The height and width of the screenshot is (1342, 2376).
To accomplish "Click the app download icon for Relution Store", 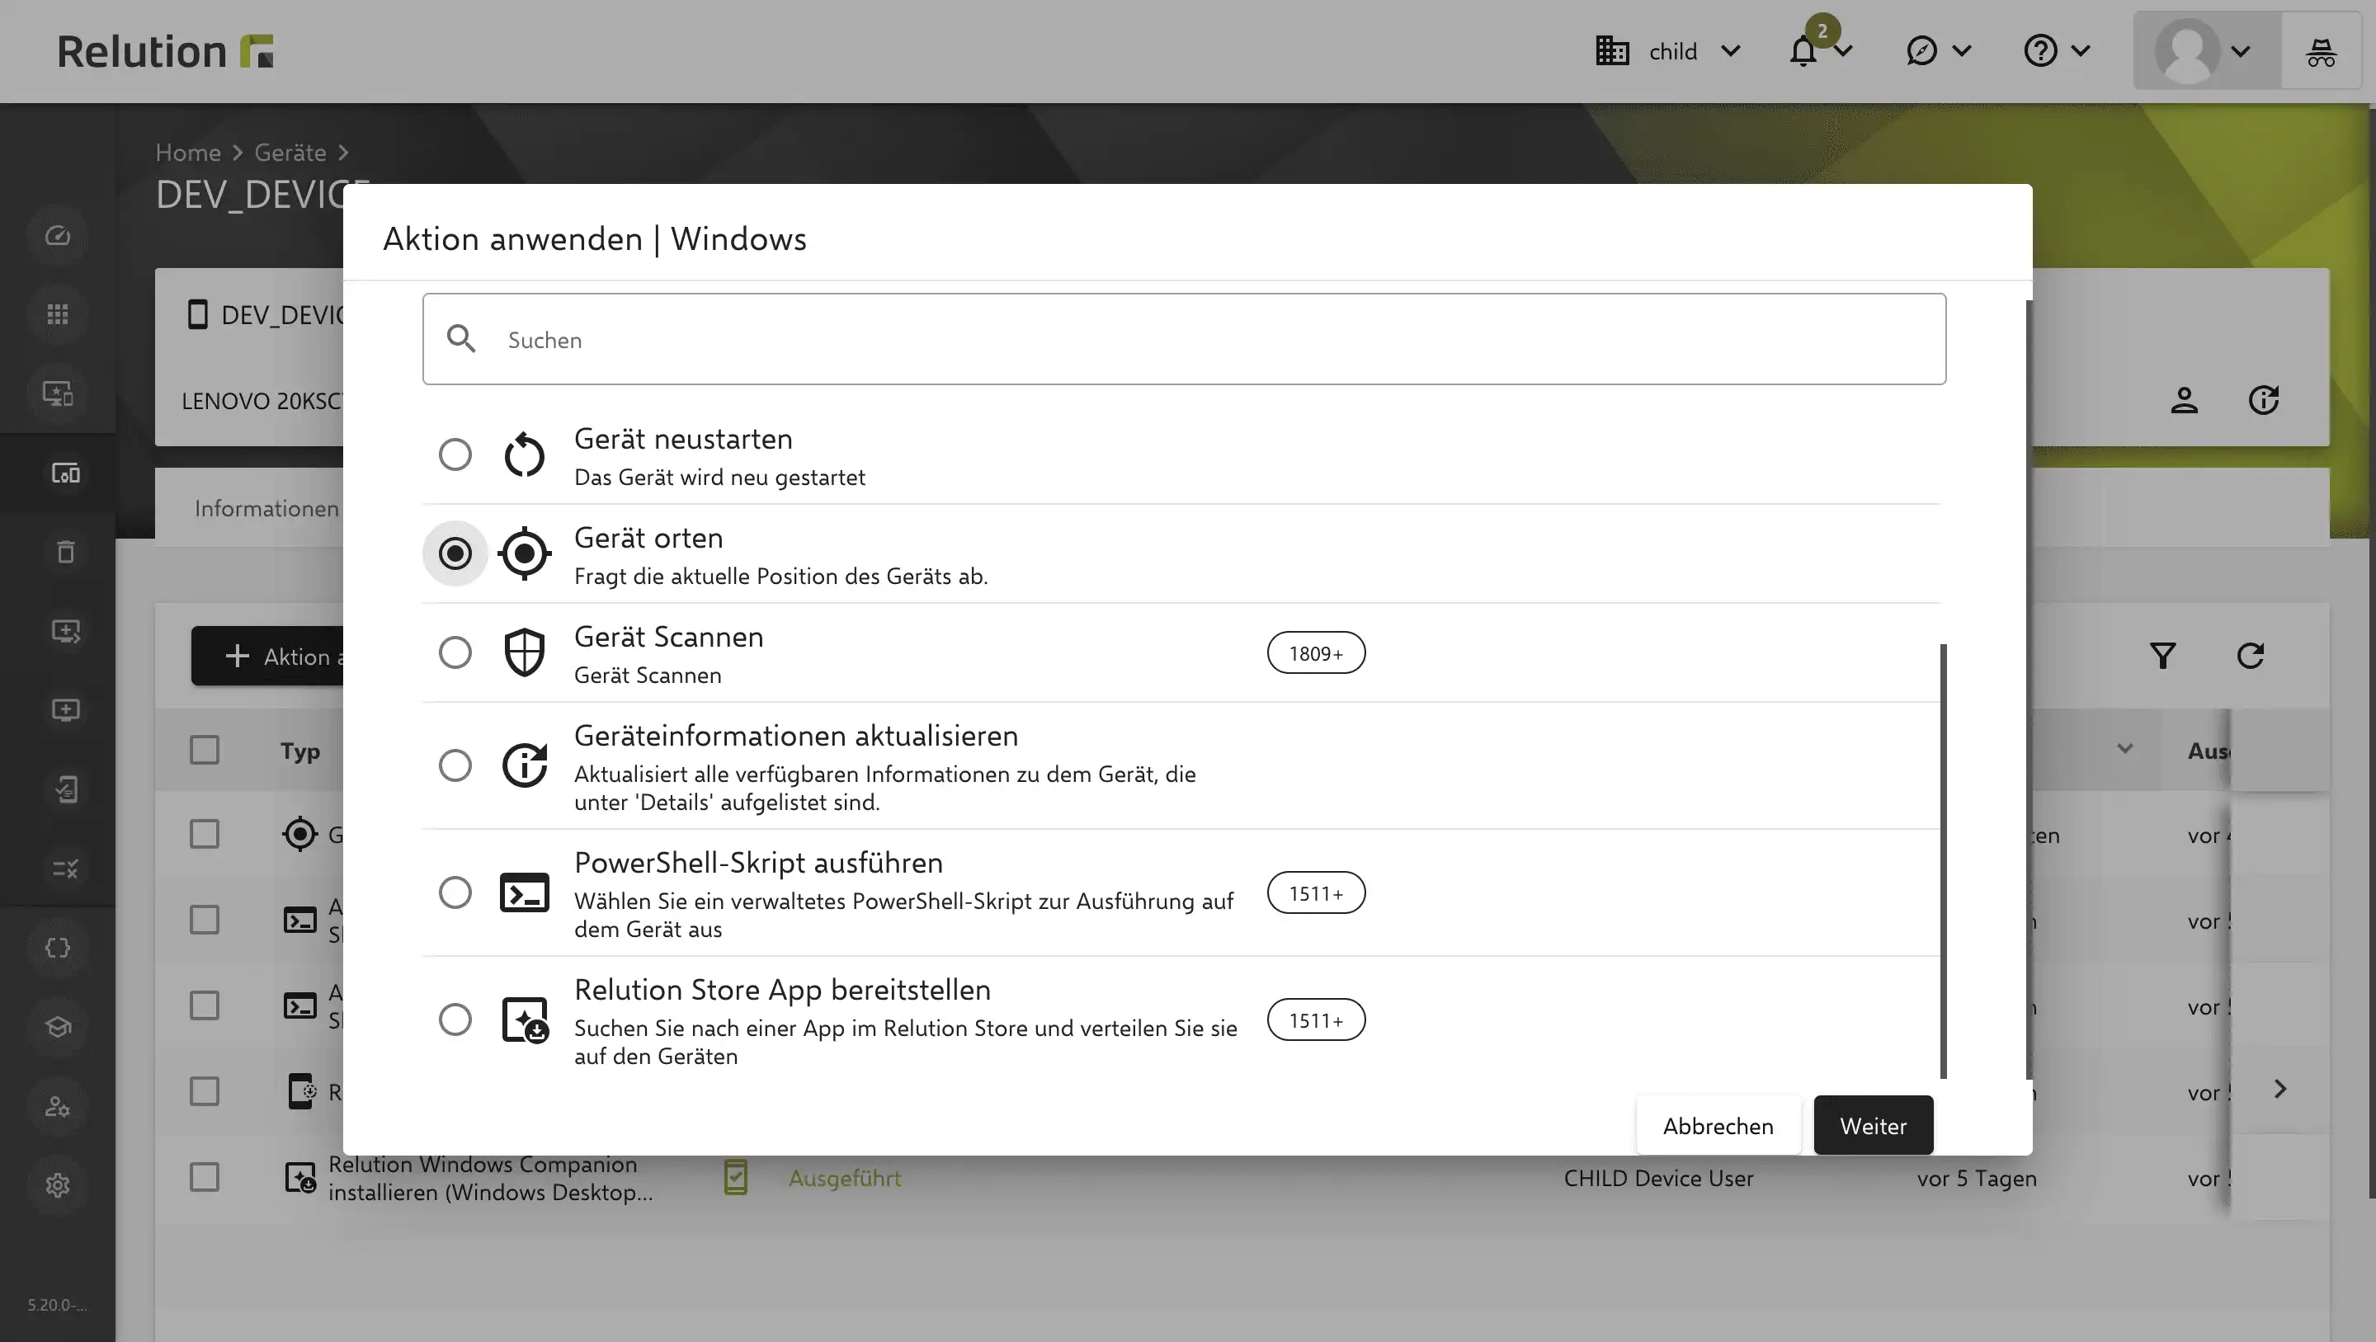I will [525, 1020].
